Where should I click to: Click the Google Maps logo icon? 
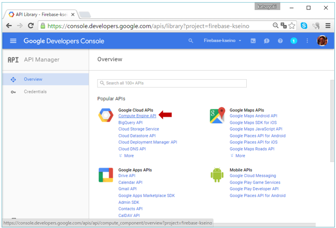point(217,115)
